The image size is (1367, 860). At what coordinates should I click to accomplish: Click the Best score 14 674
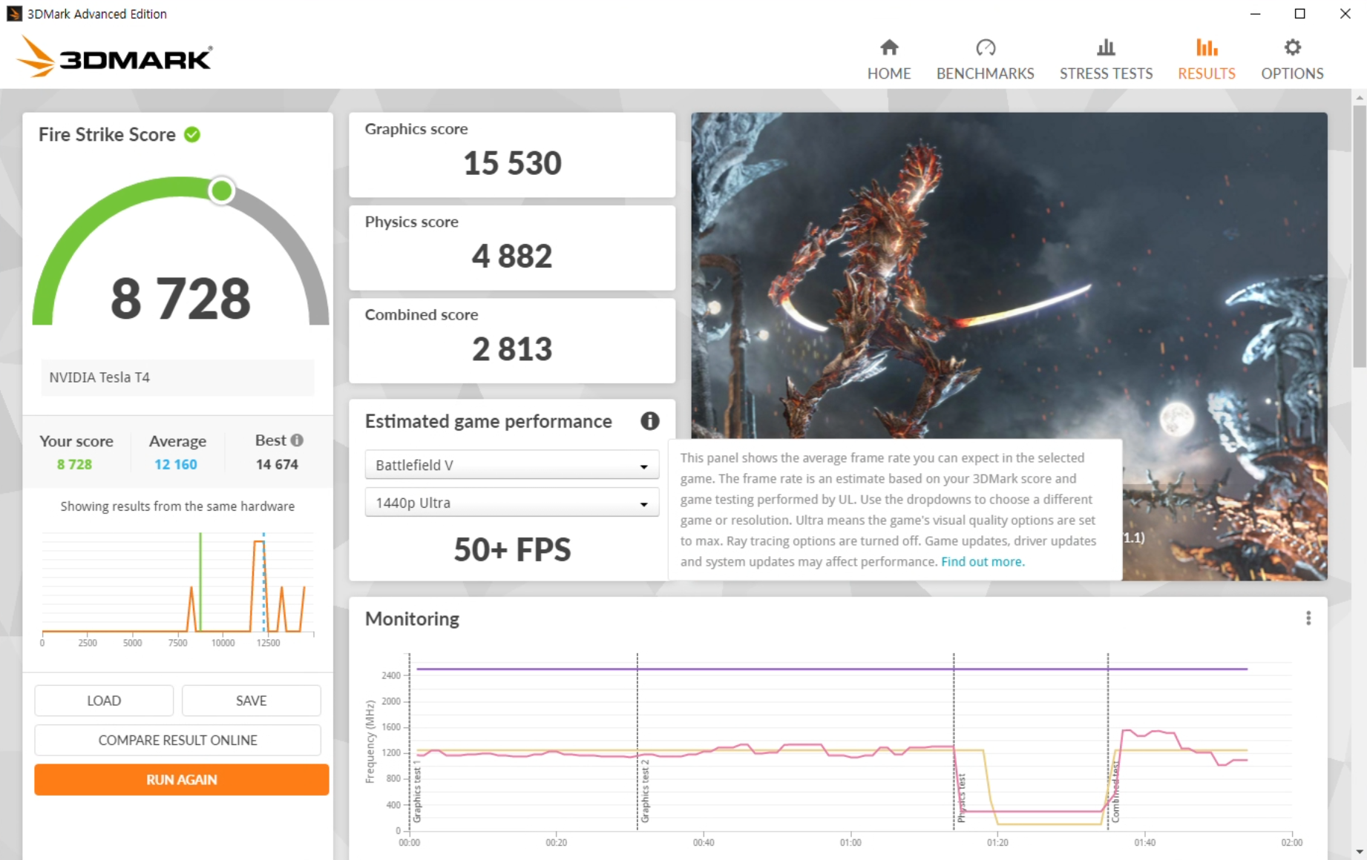[x=277, y=464]
